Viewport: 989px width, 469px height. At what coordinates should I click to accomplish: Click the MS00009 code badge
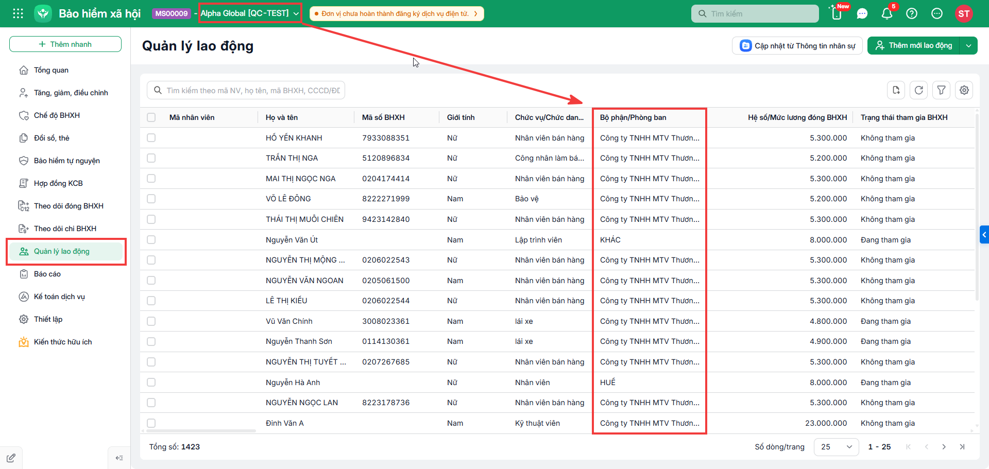click(x=172, y=13)
